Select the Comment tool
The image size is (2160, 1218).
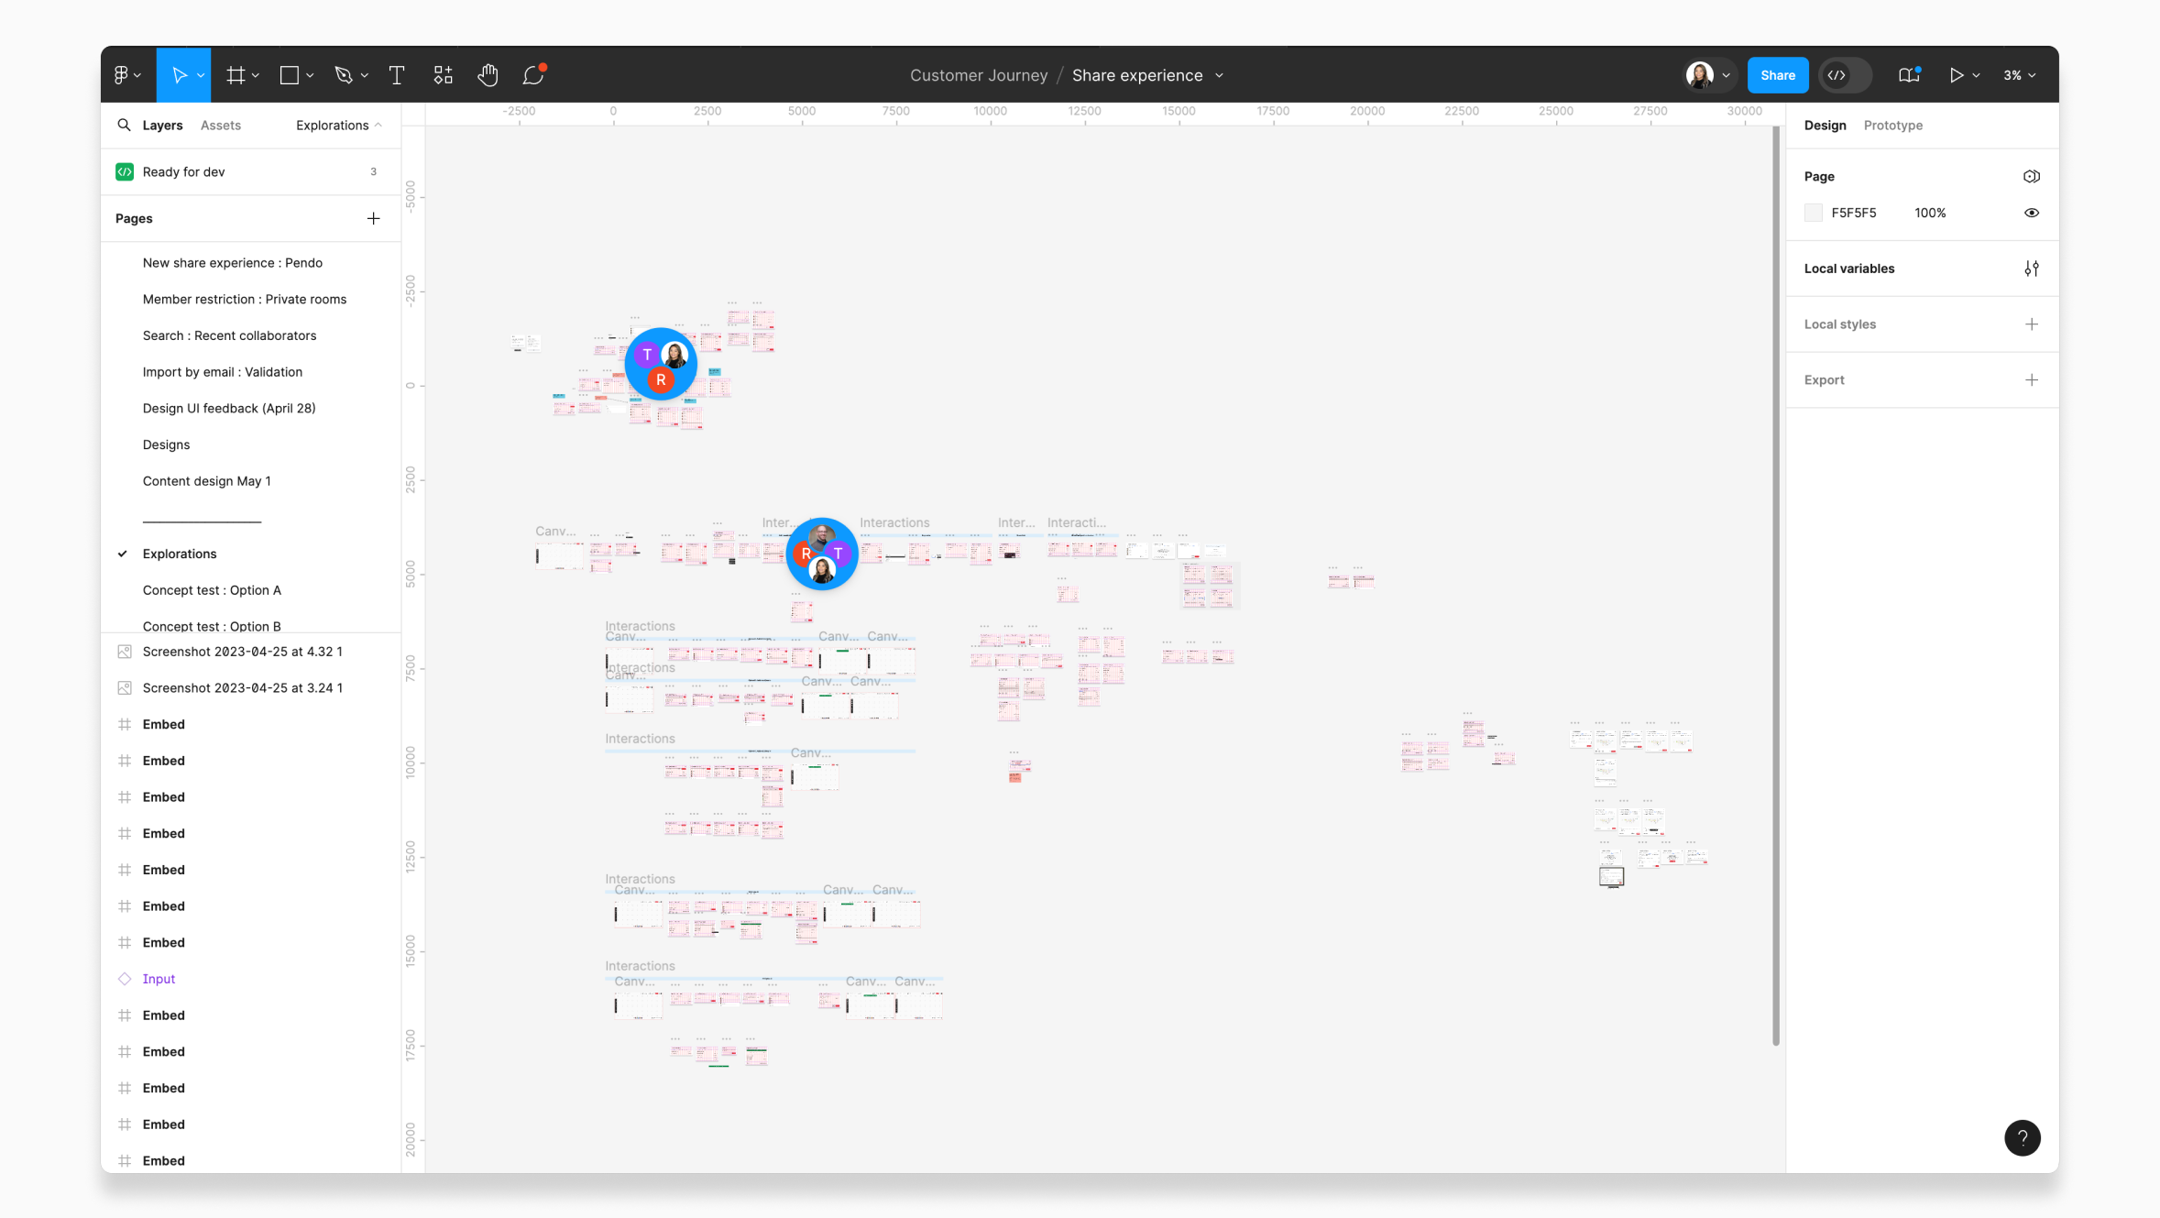tap(533, 75)
